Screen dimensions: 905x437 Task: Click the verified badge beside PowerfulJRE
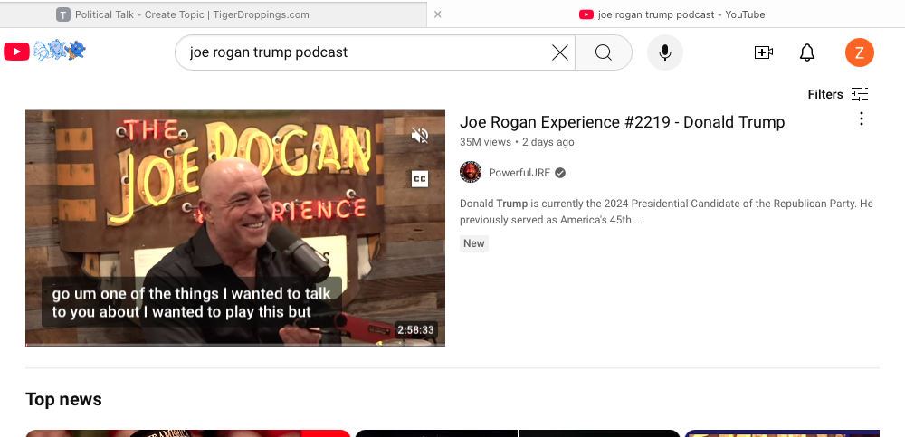560,173
